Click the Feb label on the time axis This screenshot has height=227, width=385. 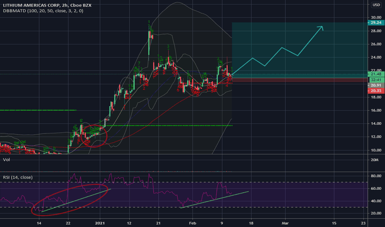(192, 223)
